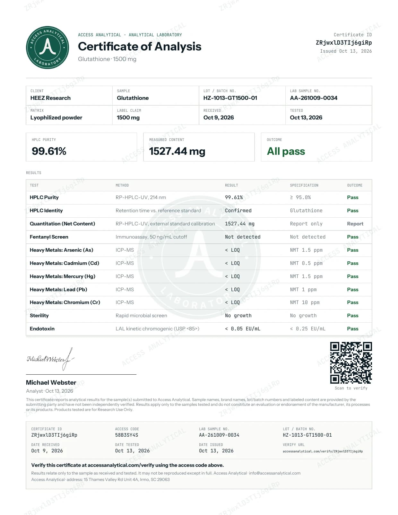Select the client name HEEZ Research

(x=50, y=98)
